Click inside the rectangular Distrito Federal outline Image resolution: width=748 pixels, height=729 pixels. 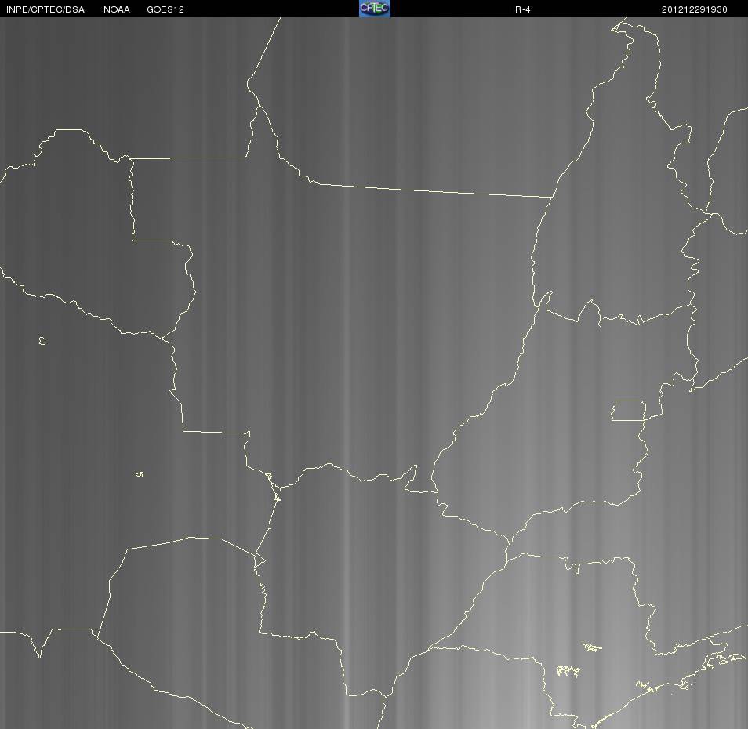[x=628, y=411]
